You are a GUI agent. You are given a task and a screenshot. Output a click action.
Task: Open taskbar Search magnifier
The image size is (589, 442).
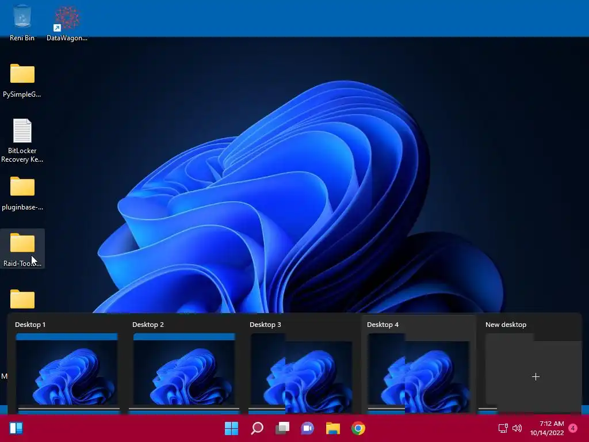click(257, 428)
